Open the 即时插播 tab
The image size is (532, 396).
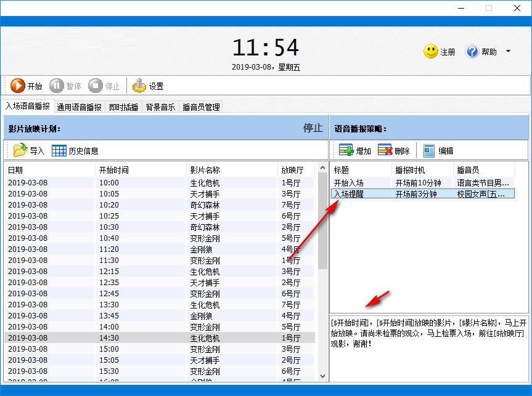pos(123,106)
